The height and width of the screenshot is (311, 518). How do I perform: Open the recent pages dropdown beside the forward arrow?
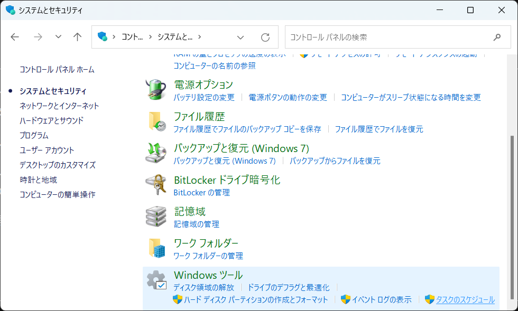57,37
